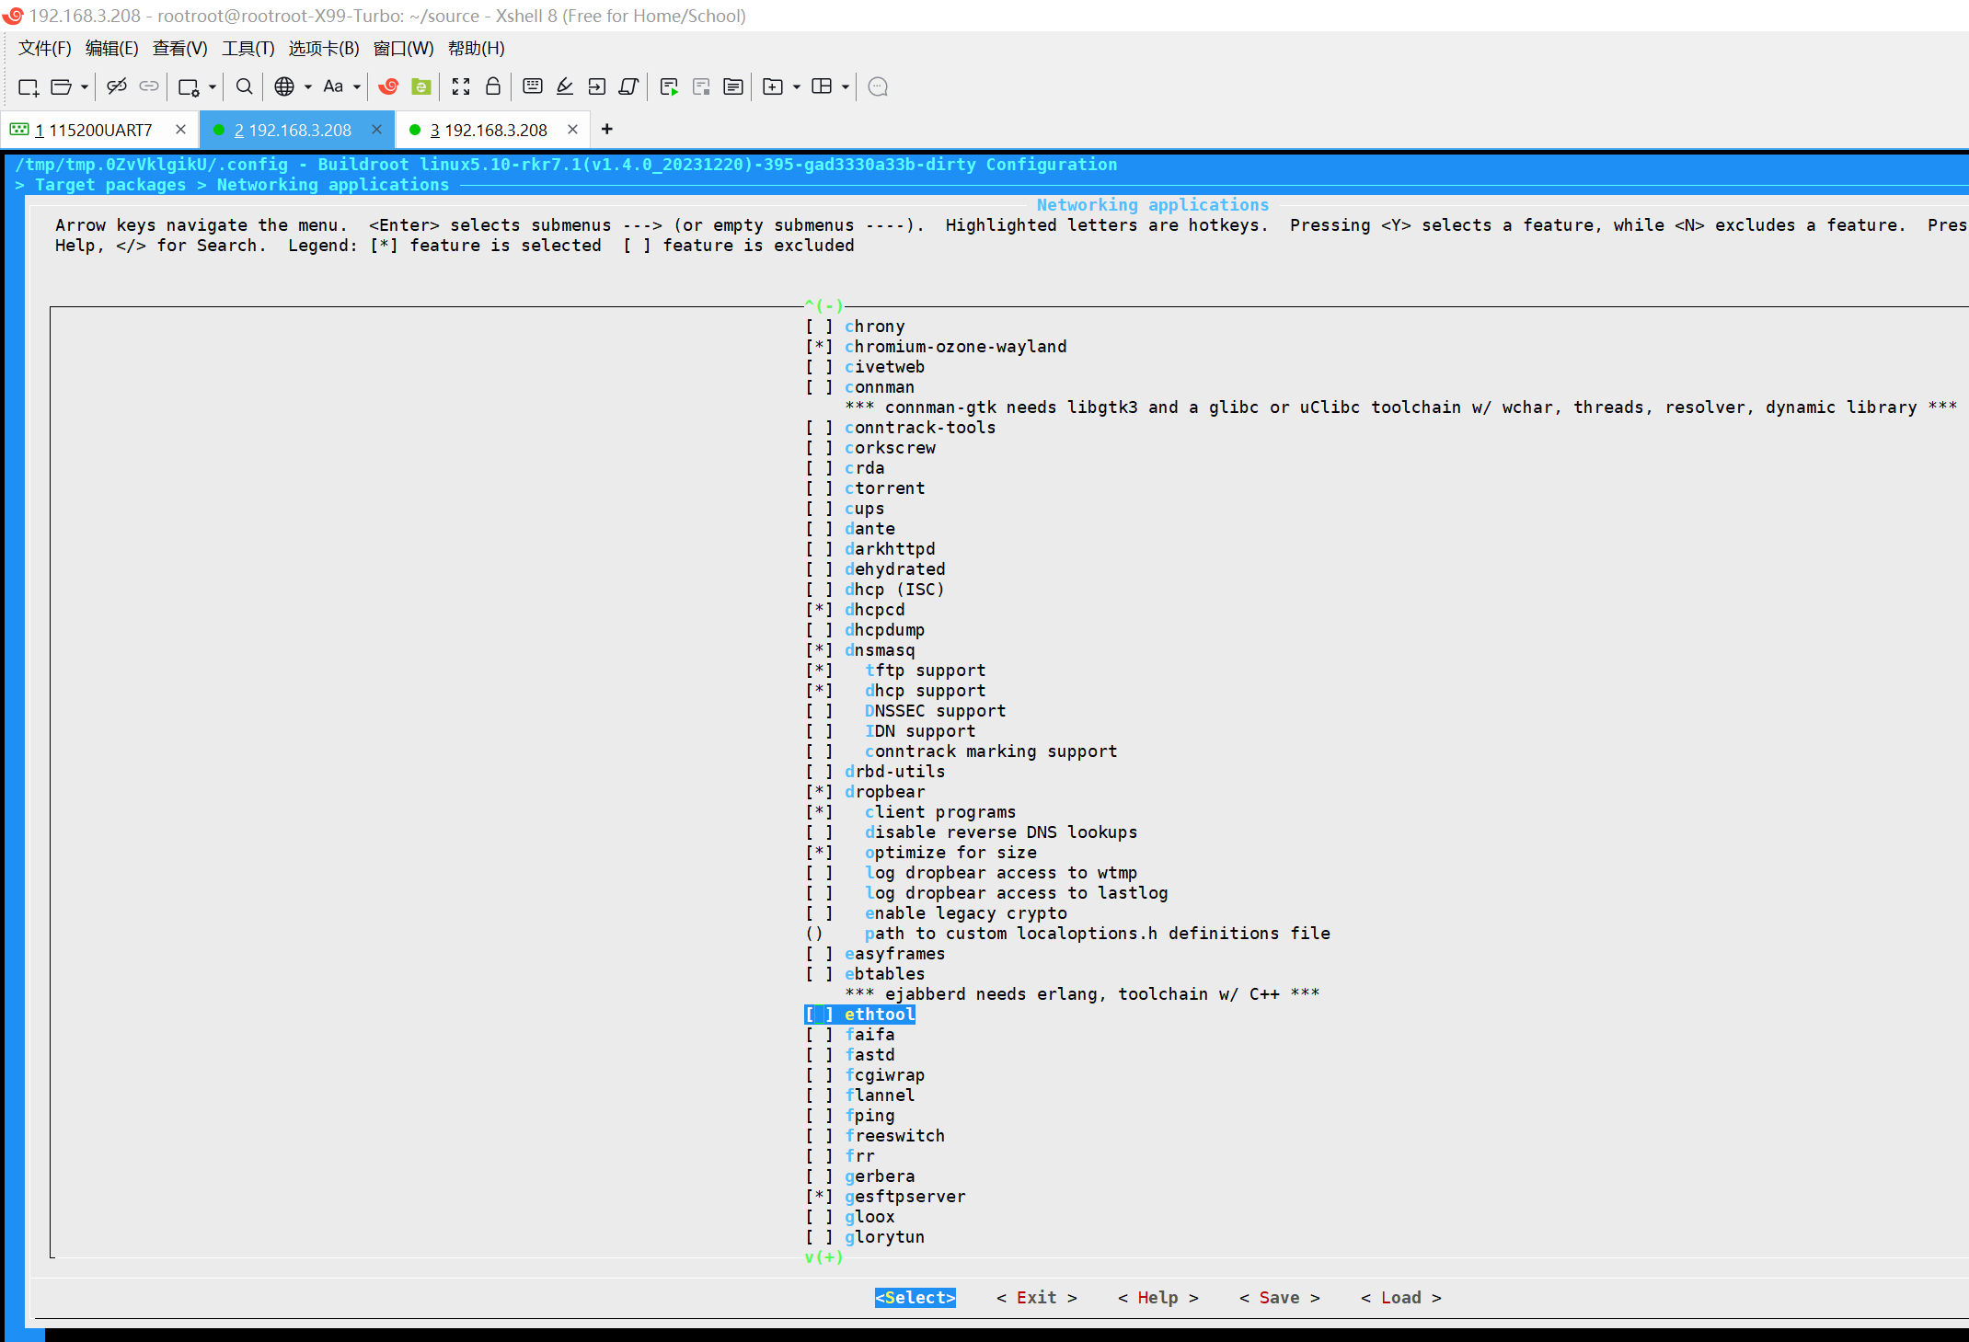This screenshot has height=1342, width=1969.
Task: Open the font Aa dropdown arrow
Action: pos(357,87)
